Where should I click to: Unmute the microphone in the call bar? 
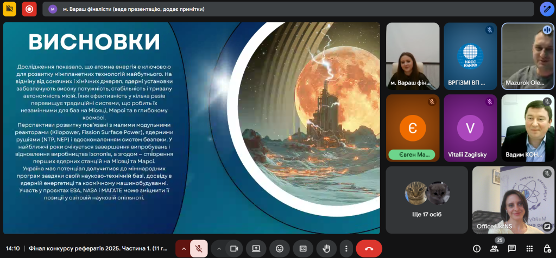(199, 248)
